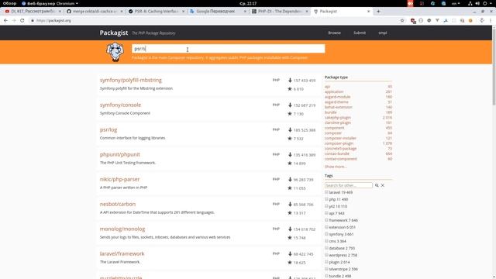This screenshot has height=279, width=496.
Task: Open the network icon in system tray
Action: 470,3
